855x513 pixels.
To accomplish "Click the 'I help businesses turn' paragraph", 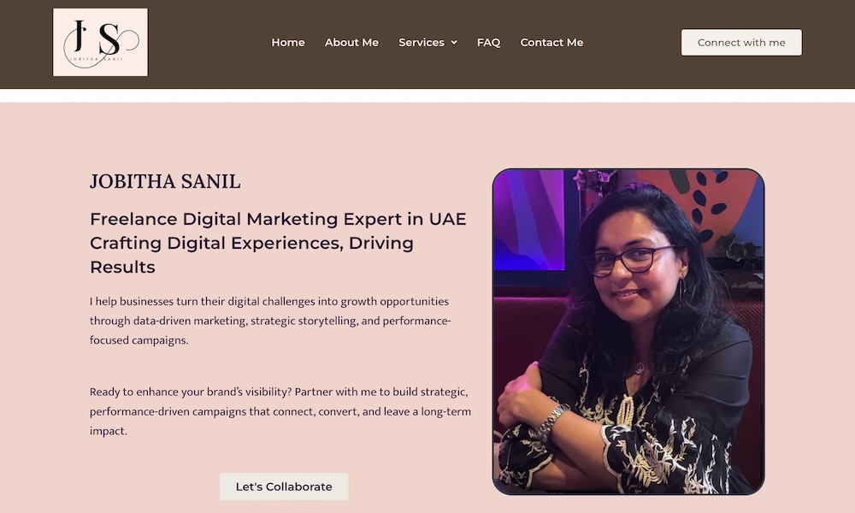I will [270, 321].
